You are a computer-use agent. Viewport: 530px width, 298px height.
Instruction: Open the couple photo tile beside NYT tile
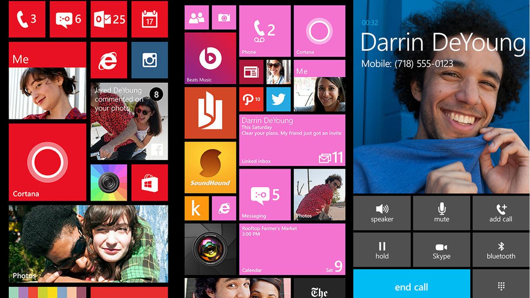pos(238,288)
